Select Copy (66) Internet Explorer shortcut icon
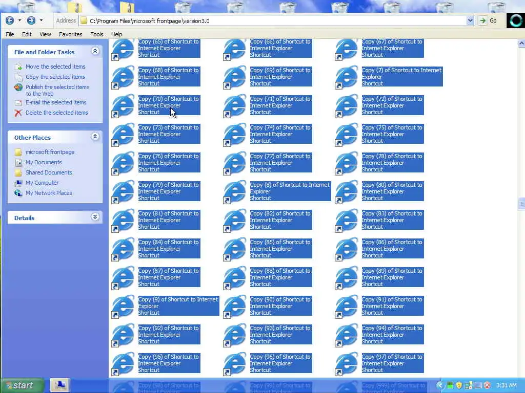The height and width of the screenshot is (393, 525). pyautogui.click(x=235, y=49)
